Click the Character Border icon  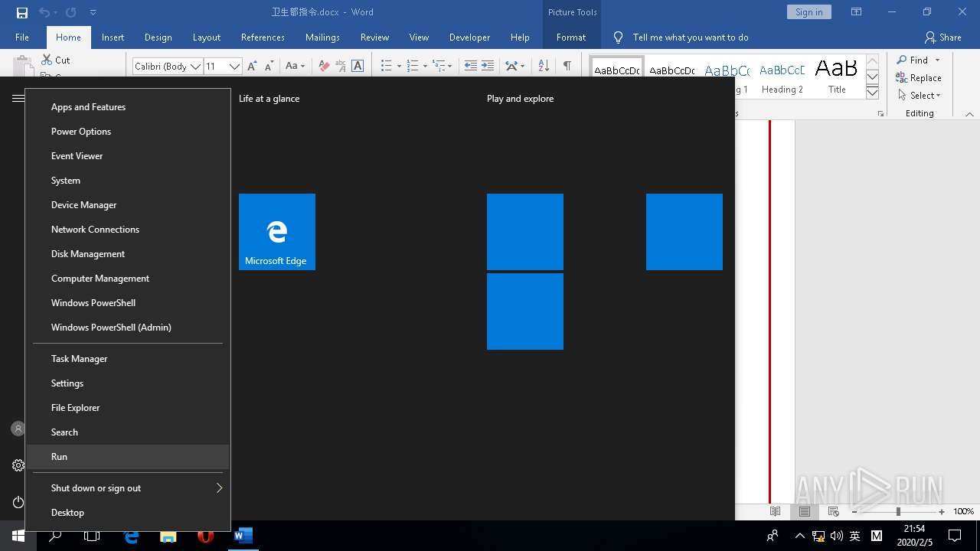click(x=358, y=66)
